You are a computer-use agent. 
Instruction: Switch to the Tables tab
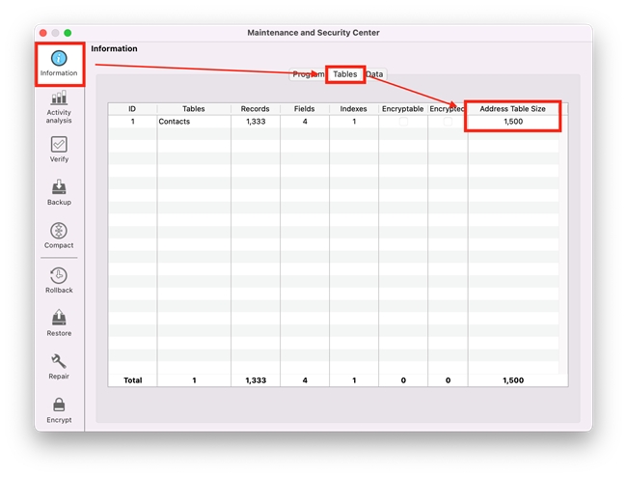point(344,74)
